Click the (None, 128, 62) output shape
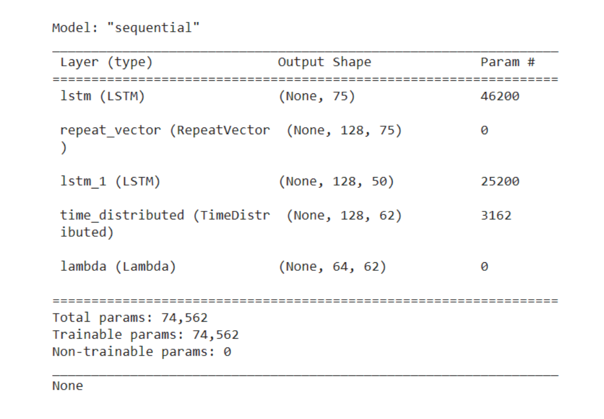The width and height of the screenshot is (604, 419). [x=344, y=216]
